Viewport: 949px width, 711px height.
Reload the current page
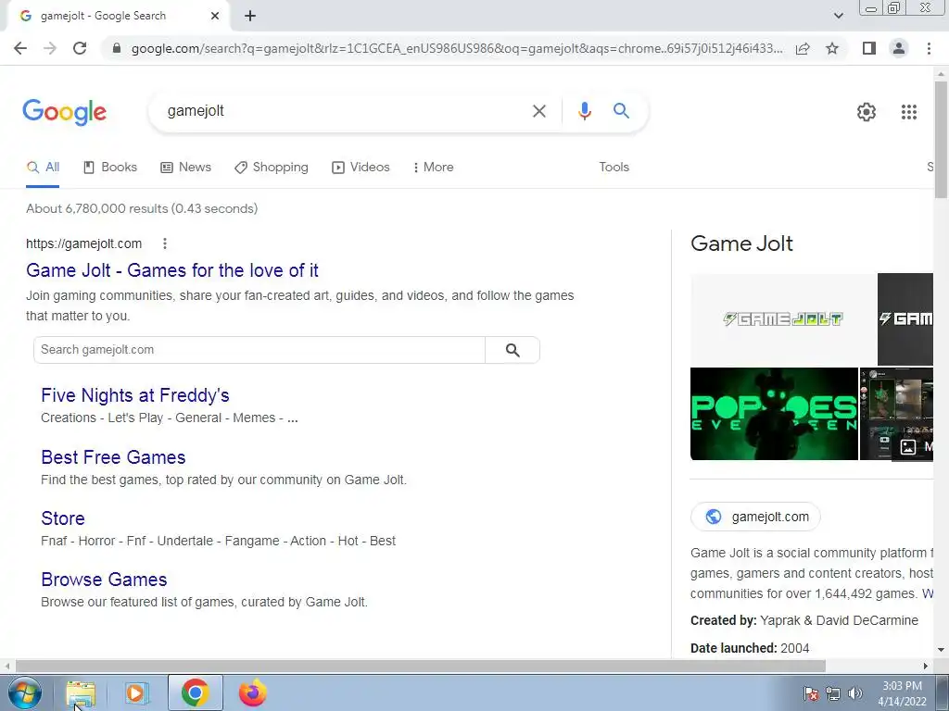tap(80, 48)
